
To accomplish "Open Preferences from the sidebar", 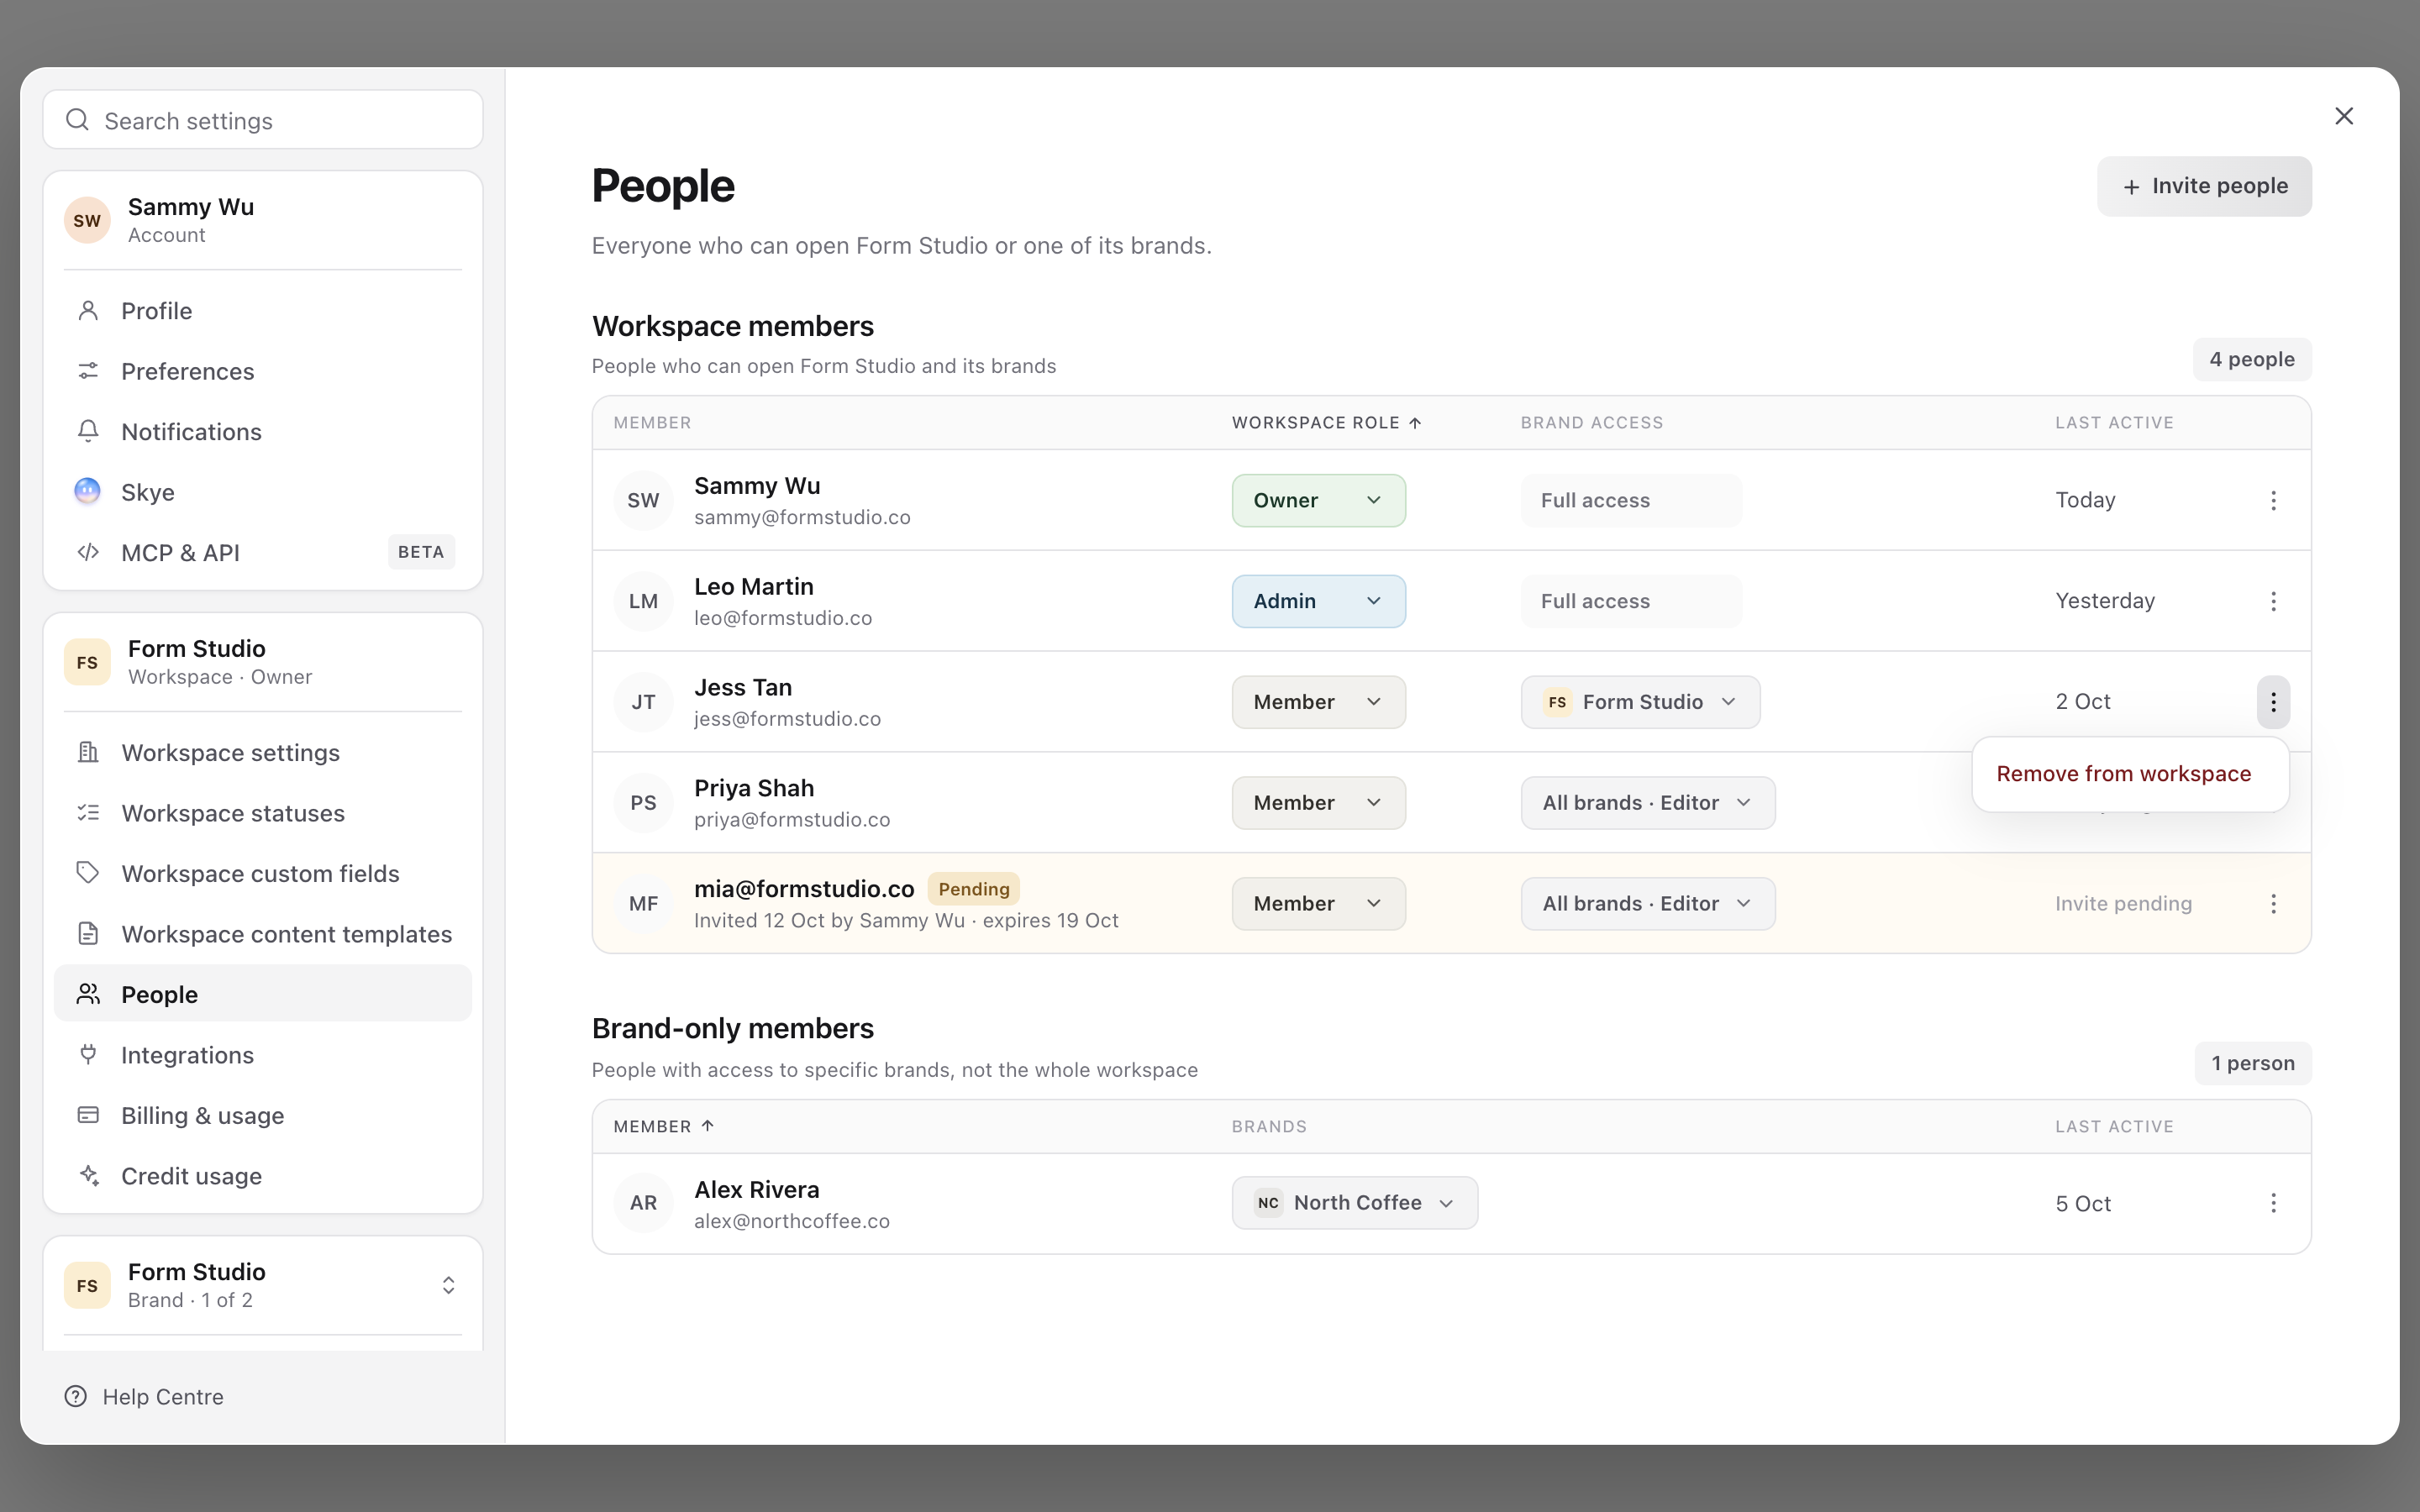I will tap(262, 371).
